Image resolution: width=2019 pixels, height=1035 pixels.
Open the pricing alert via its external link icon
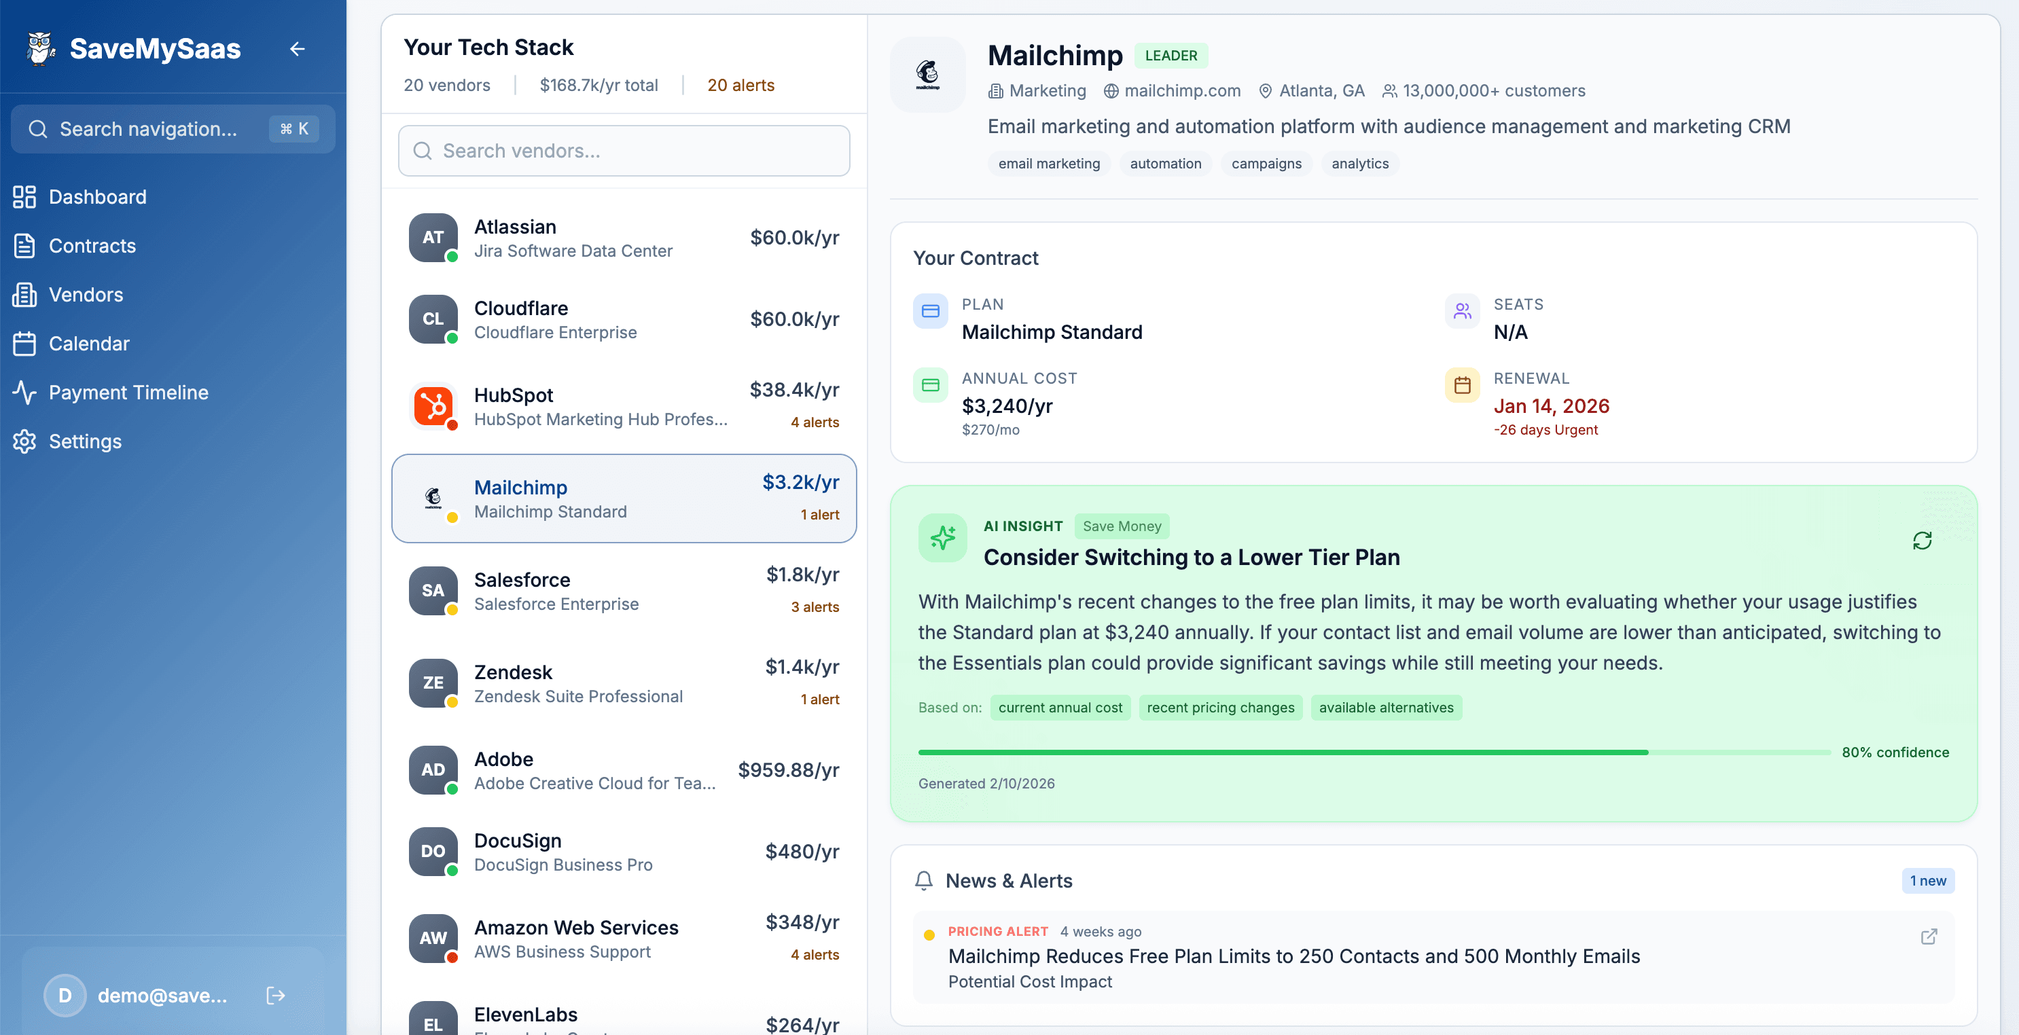(x=1929, y=937)
